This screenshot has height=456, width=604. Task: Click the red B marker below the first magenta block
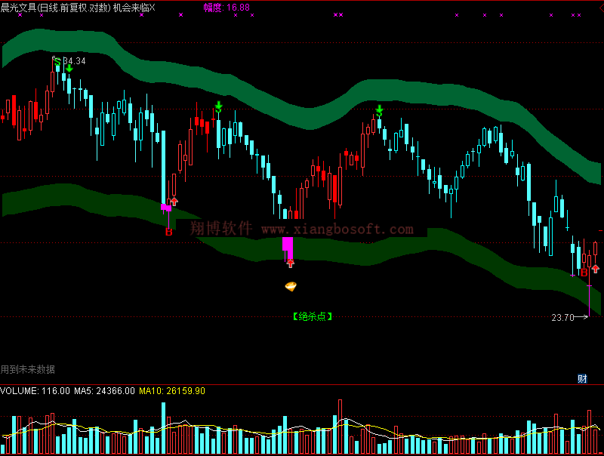coord(168,232)
